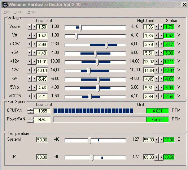Decrease +12V low limit with left arrow

(30, 61)
